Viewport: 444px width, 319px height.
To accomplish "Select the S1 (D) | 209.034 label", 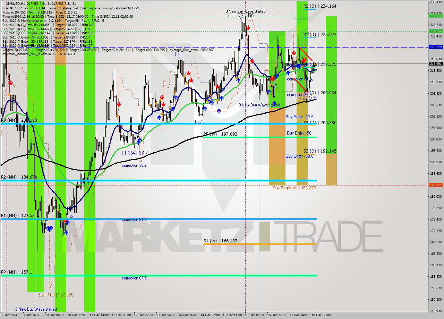I will point(320,93).
